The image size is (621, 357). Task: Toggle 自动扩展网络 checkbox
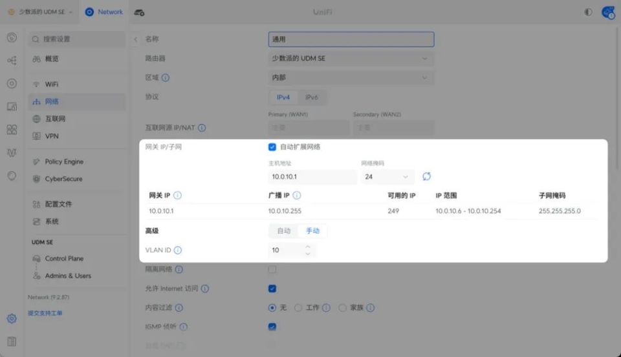[272, 147]
